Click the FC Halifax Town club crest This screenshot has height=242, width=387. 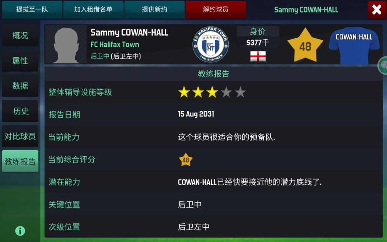[x=211, y=44]
